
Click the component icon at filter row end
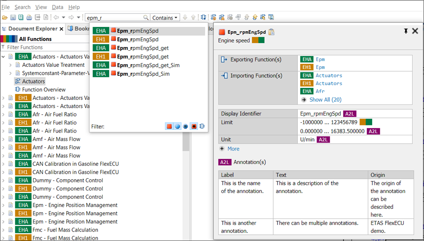pos(202,126)
